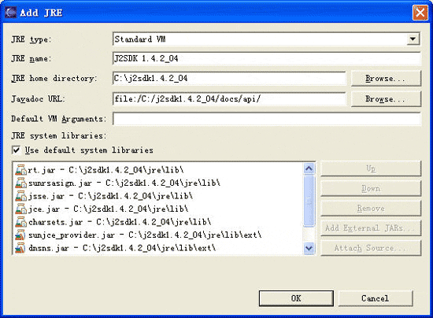The width and height of the screenshot is (433, 318).
Task: Click the JRE home directory field
Action: (x=229, y=79)
